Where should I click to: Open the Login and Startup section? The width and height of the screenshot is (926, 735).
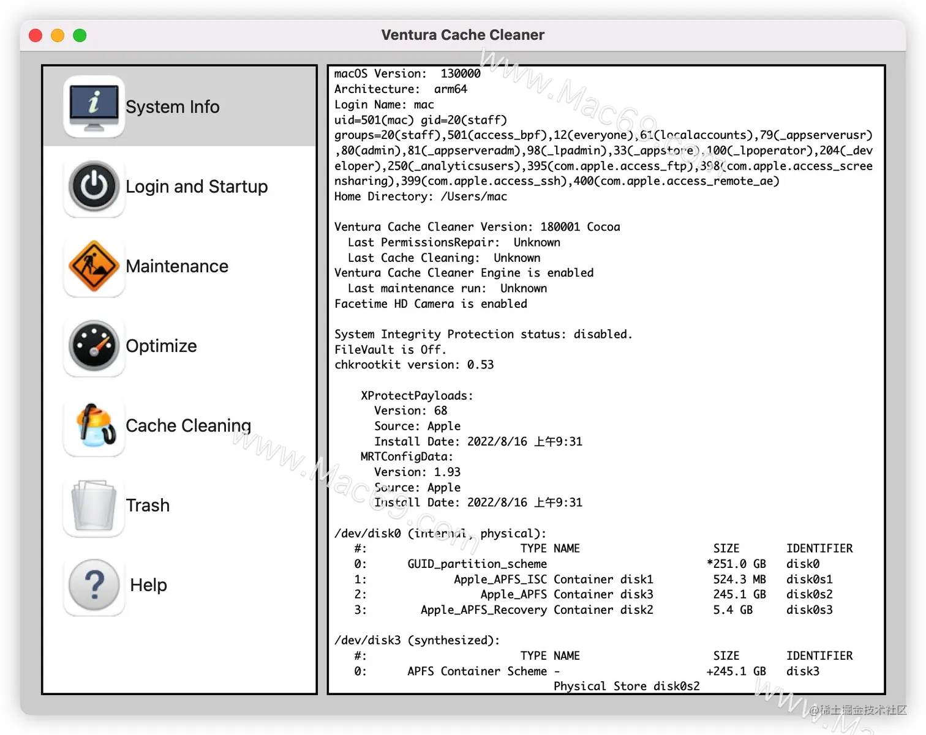coord(197,186)
